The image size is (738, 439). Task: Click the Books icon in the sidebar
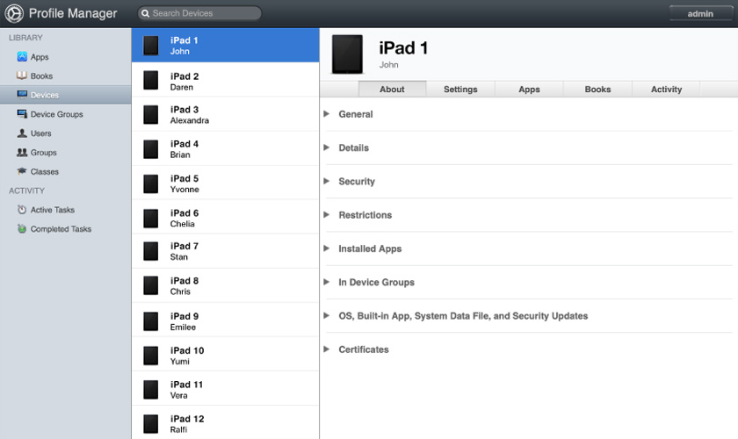click(22, 76)
